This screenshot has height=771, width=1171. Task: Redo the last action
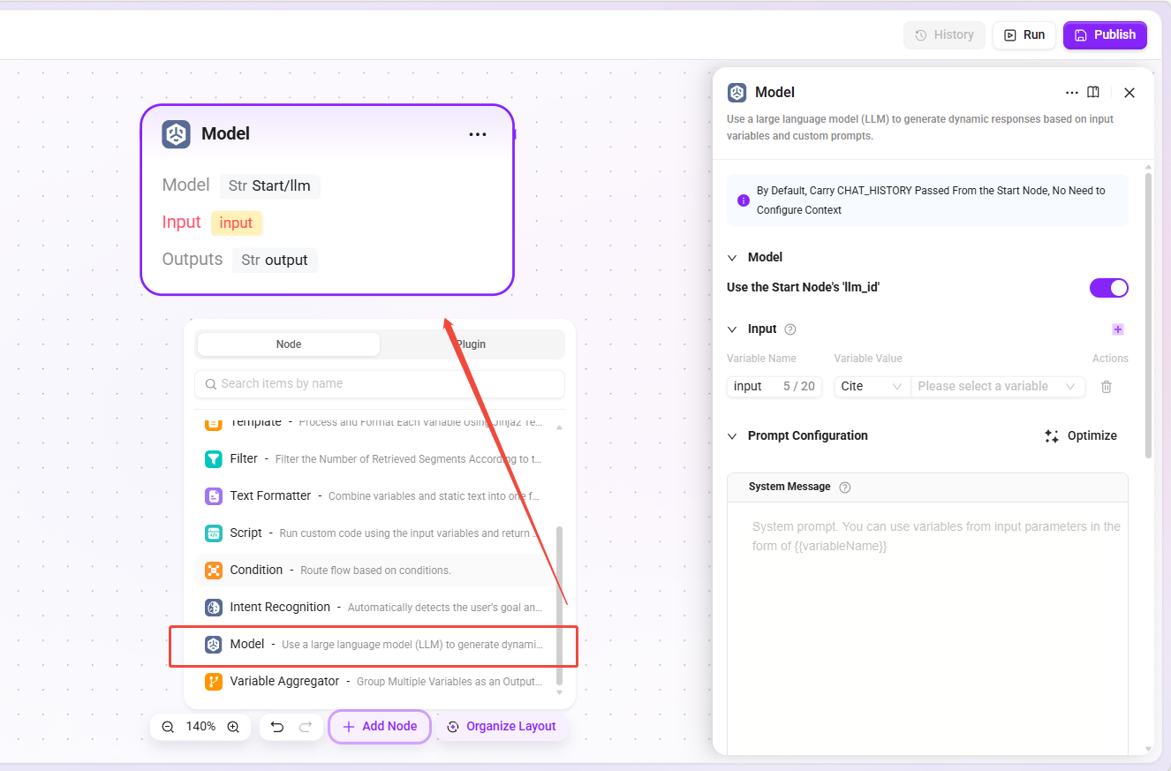(306, 727)
